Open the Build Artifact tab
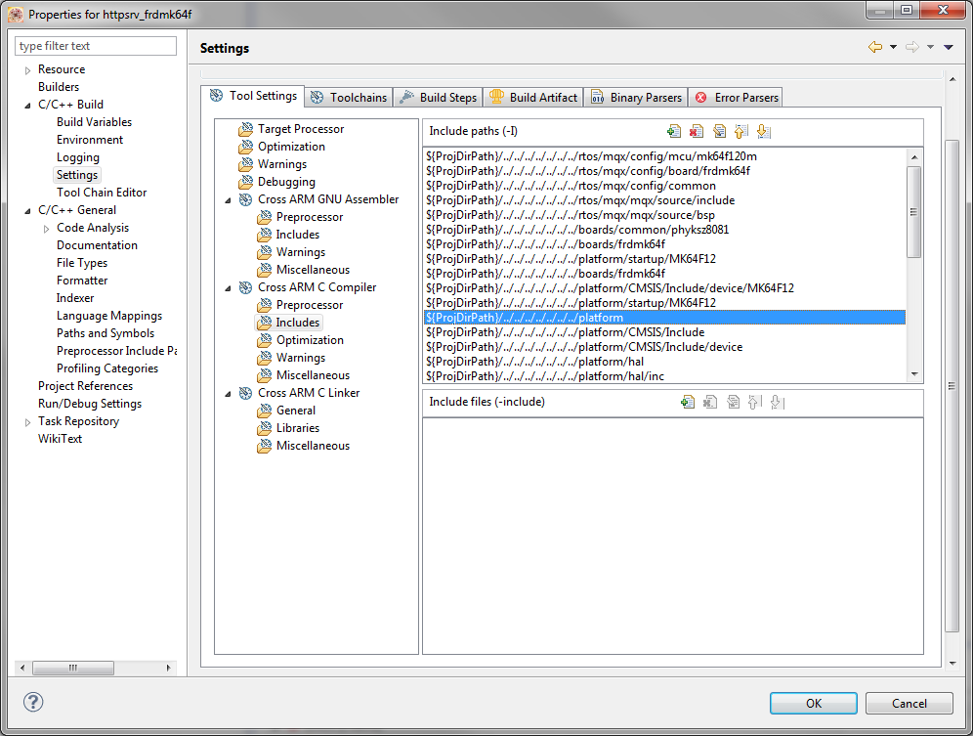This screenshot has height=736, width=973. [x=533, y=98]
